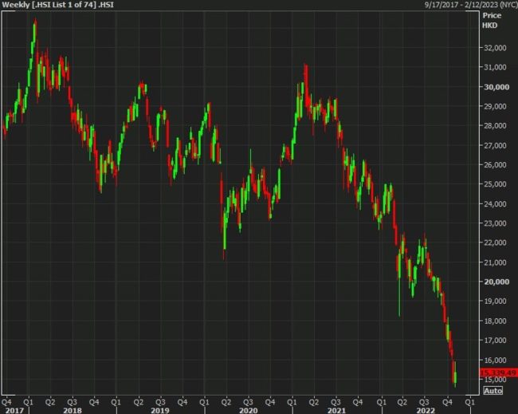Click the Q3 quarter label above 2018
Viewport: 518px width, 414px height.
72,402
